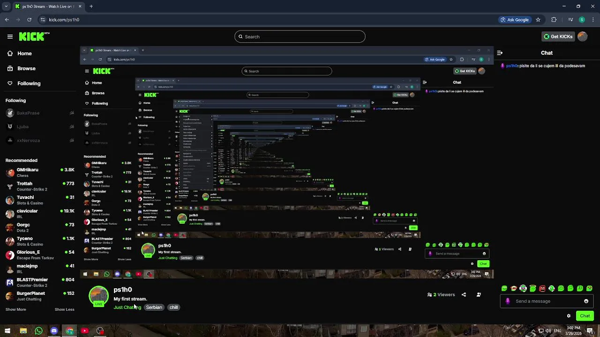The height and width of the screenshot is (337, 600).
Task: Click the Chrome address bar URL
Action: click(x=64, y=20)
